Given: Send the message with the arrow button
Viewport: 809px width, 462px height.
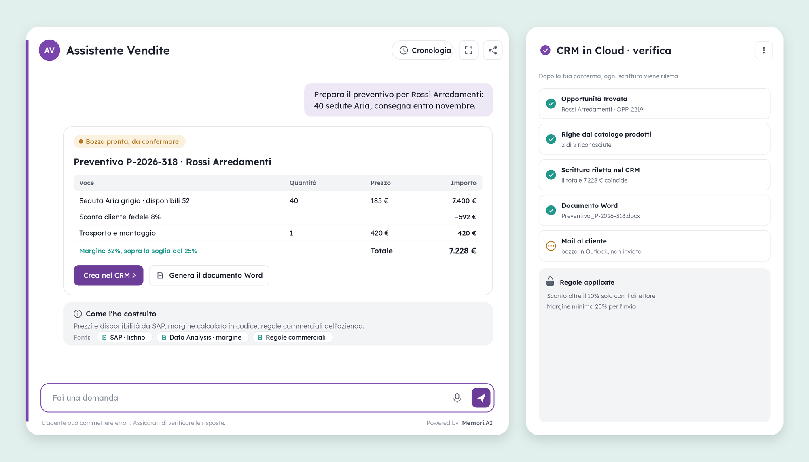Looking at the screenshot, I should (481, 398).
